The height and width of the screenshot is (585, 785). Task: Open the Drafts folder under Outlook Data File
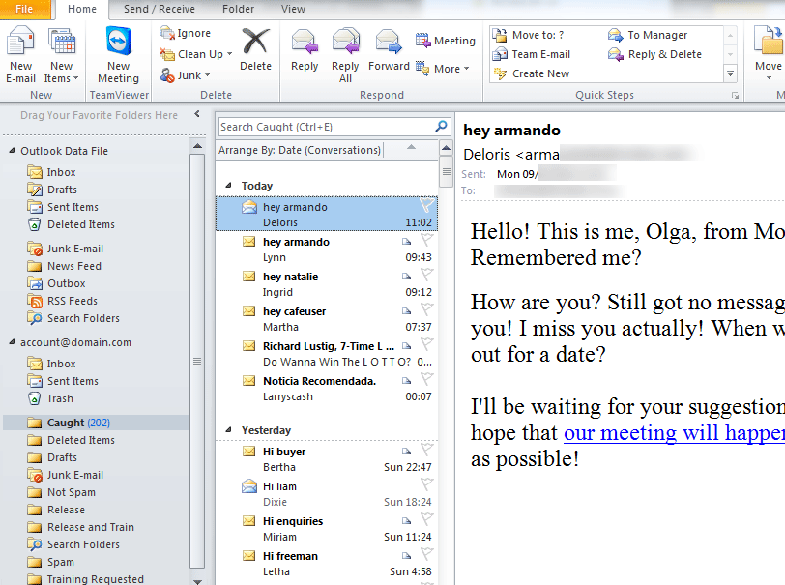pos(52,190)
